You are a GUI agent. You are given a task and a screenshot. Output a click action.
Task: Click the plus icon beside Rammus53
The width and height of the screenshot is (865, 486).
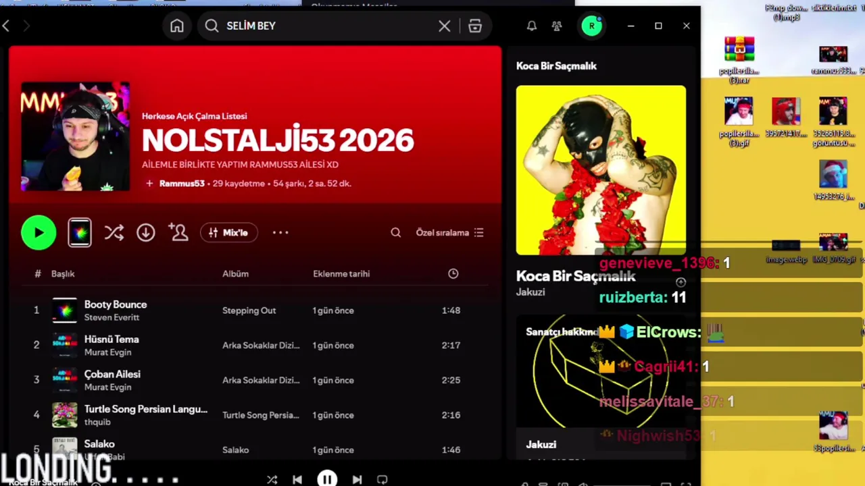[149, 184]
